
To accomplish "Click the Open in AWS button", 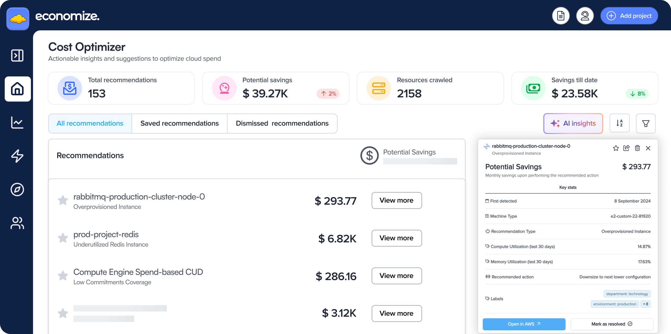I will click(524, 324).
